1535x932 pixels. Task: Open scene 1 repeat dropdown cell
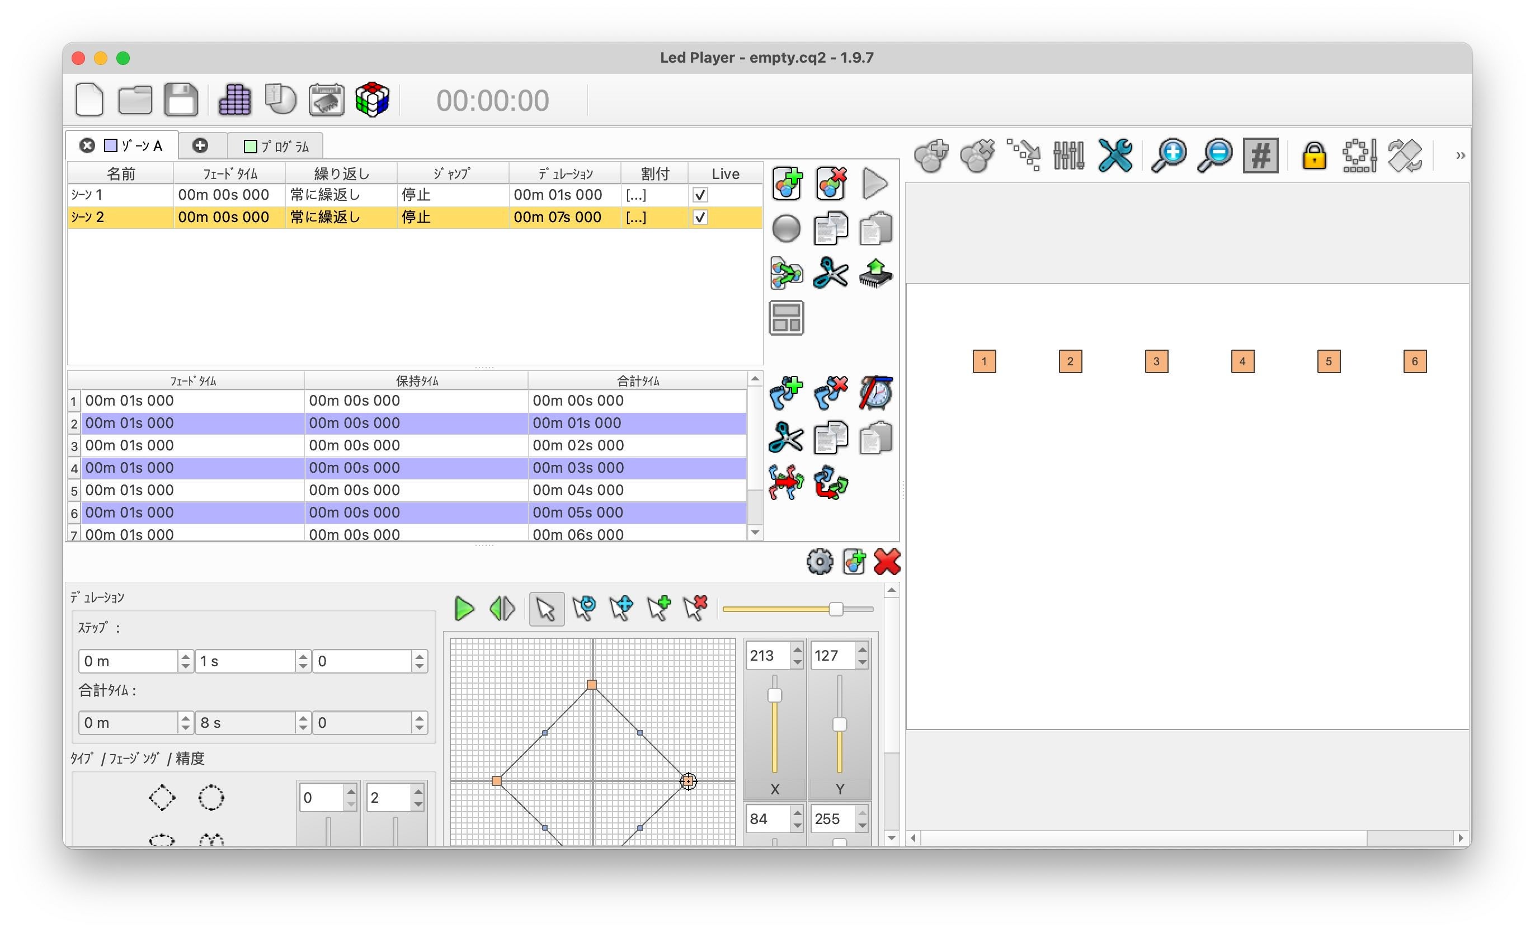tap(341, 195)
